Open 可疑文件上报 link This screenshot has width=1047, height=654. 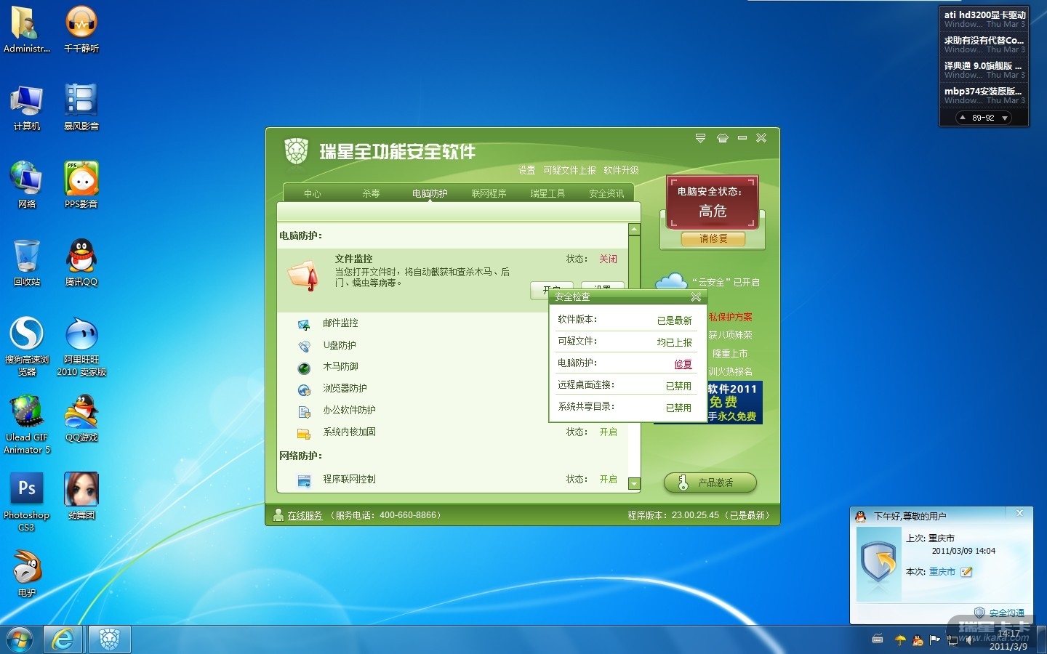pos(569,170)
